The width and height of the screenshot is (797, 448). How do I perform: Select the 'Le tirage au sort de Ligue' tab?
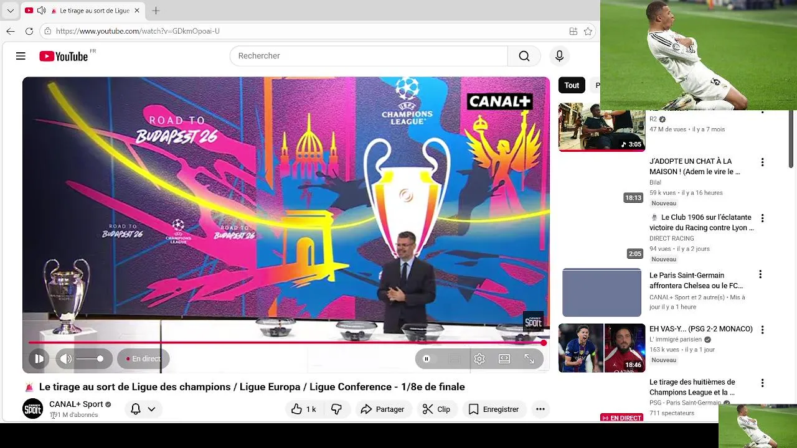(x=82, y=11)
